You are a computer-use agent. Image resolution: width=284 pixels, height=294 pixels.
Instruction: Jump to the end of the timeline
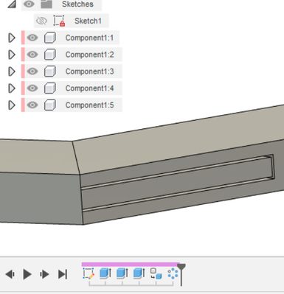coord(63,274)
